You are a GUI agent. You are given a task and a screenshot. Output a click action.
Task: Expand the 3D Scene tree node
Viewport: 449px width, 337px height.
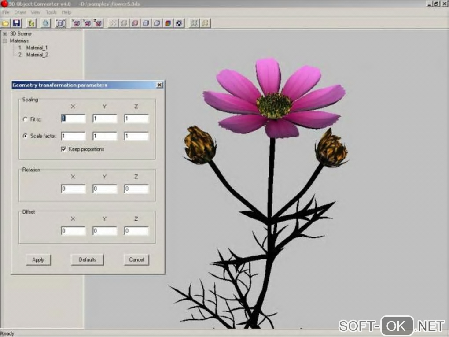5,33
